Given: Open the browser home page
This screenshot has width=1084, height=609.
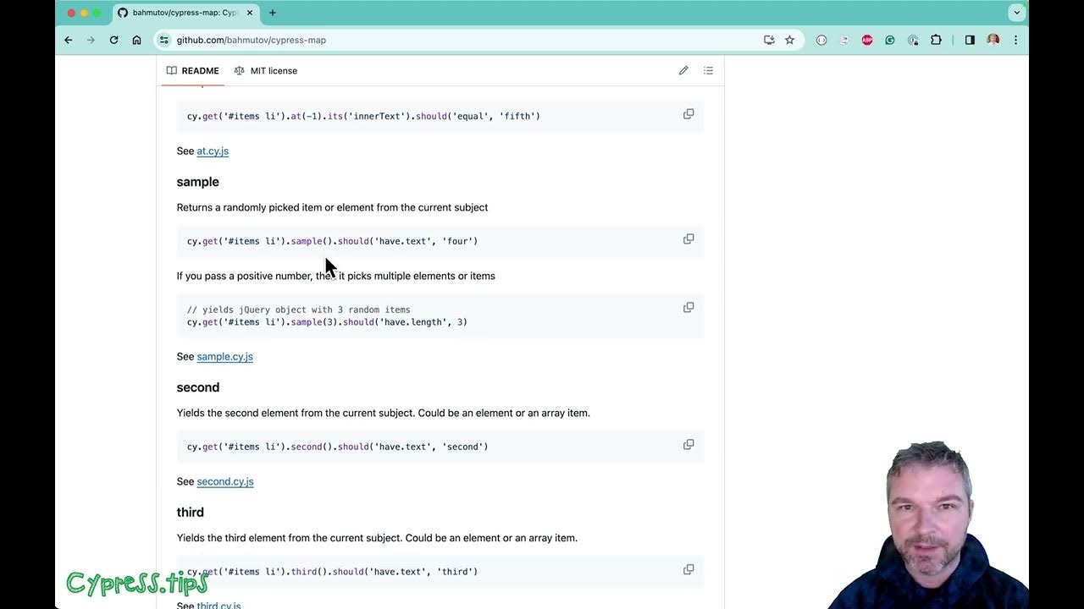Looking at the screenshot, I should 136,40.
